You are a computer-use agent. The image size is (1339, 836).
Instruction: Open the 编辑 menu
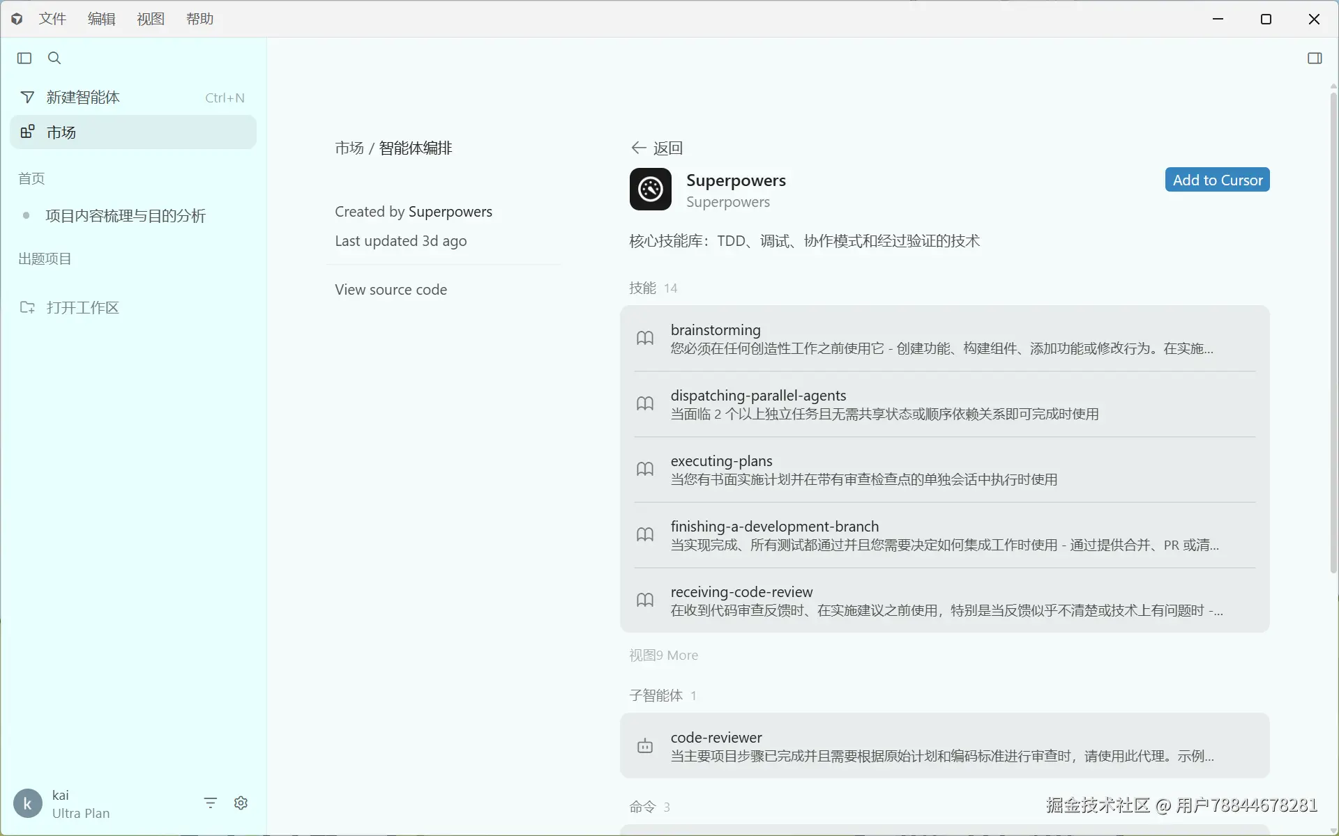pyautogui.click(x=102, y=19)
